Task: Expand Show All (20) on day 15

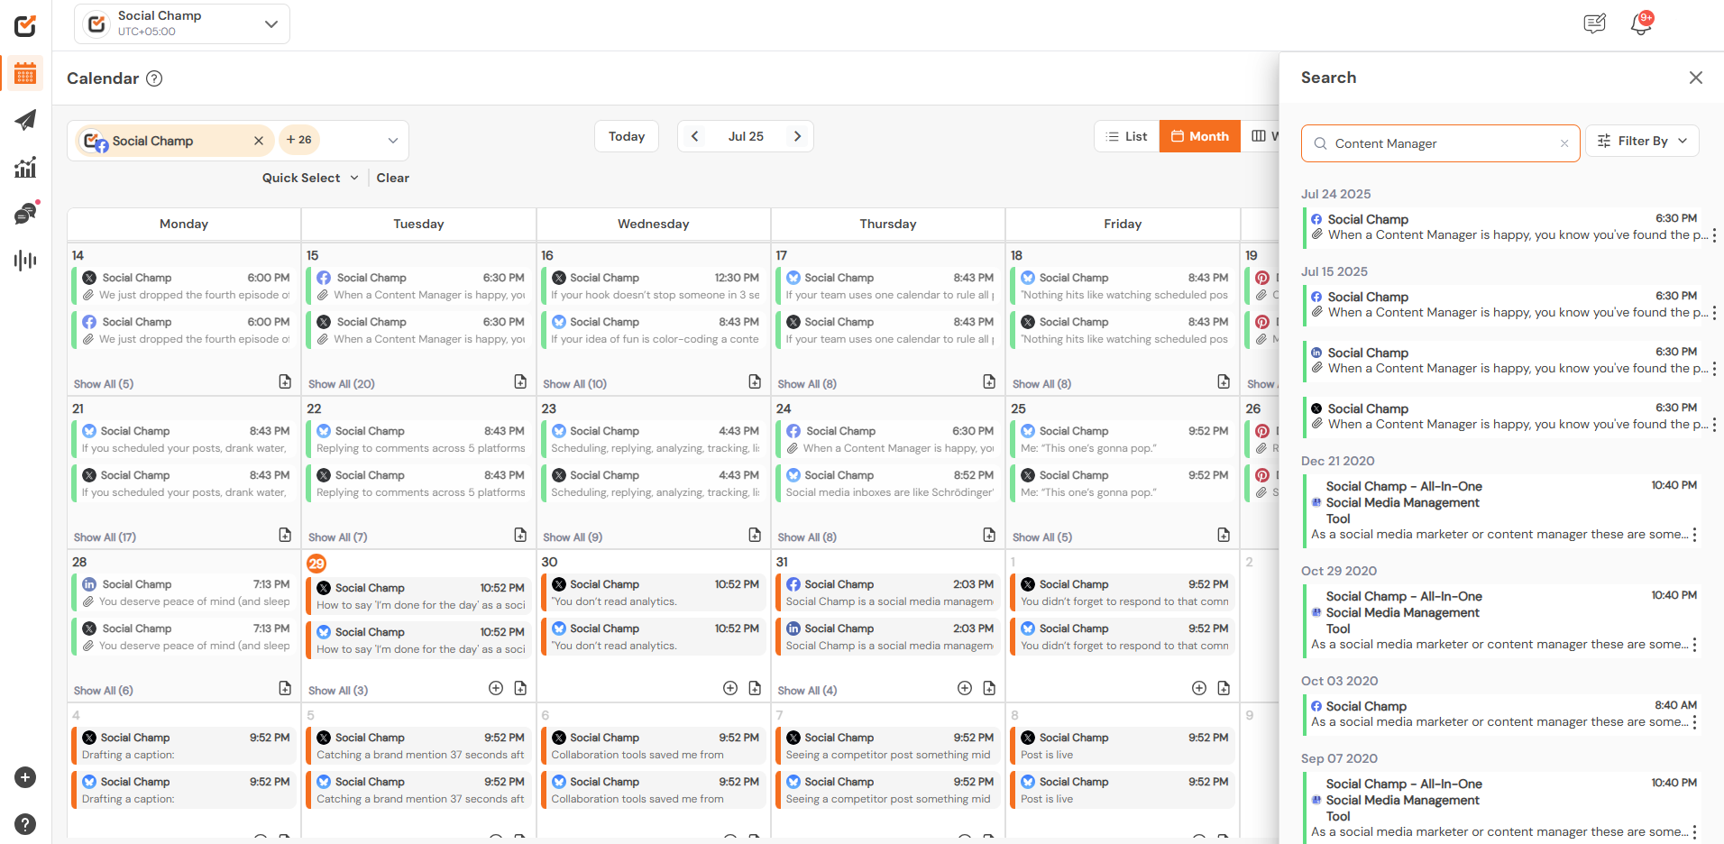Action: point(342,384)
